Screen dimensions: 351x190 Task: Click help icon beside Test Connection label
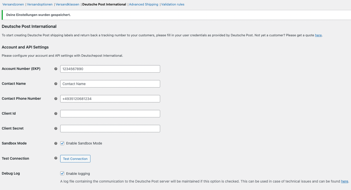(x=56, y=158)
